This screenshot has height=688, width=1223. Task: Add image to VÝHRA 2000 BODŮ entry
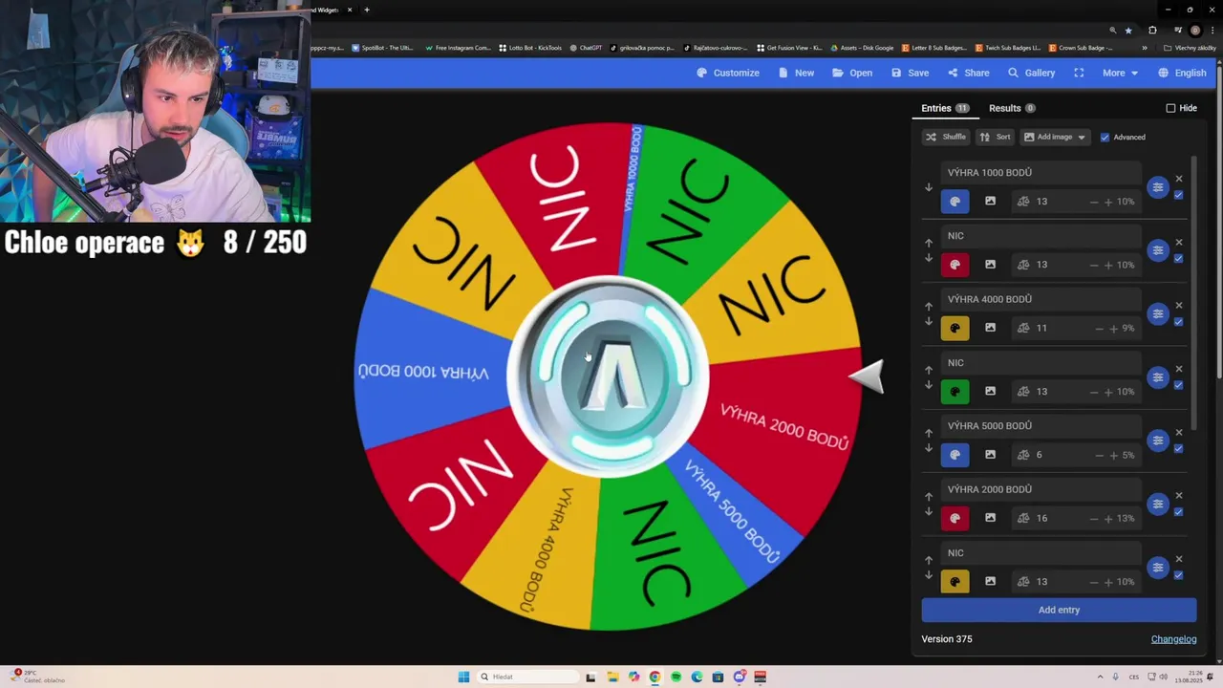point(990,518)
